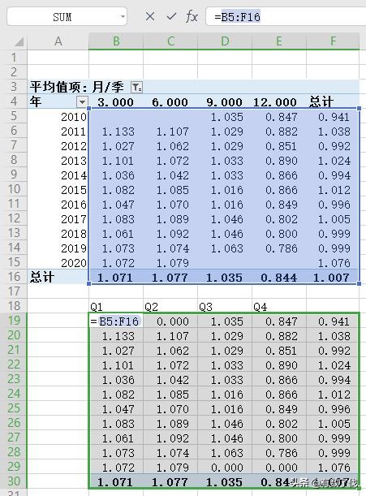Select the year cell 2020
Viewport: 366px width, 496px height.
point(58,263)
